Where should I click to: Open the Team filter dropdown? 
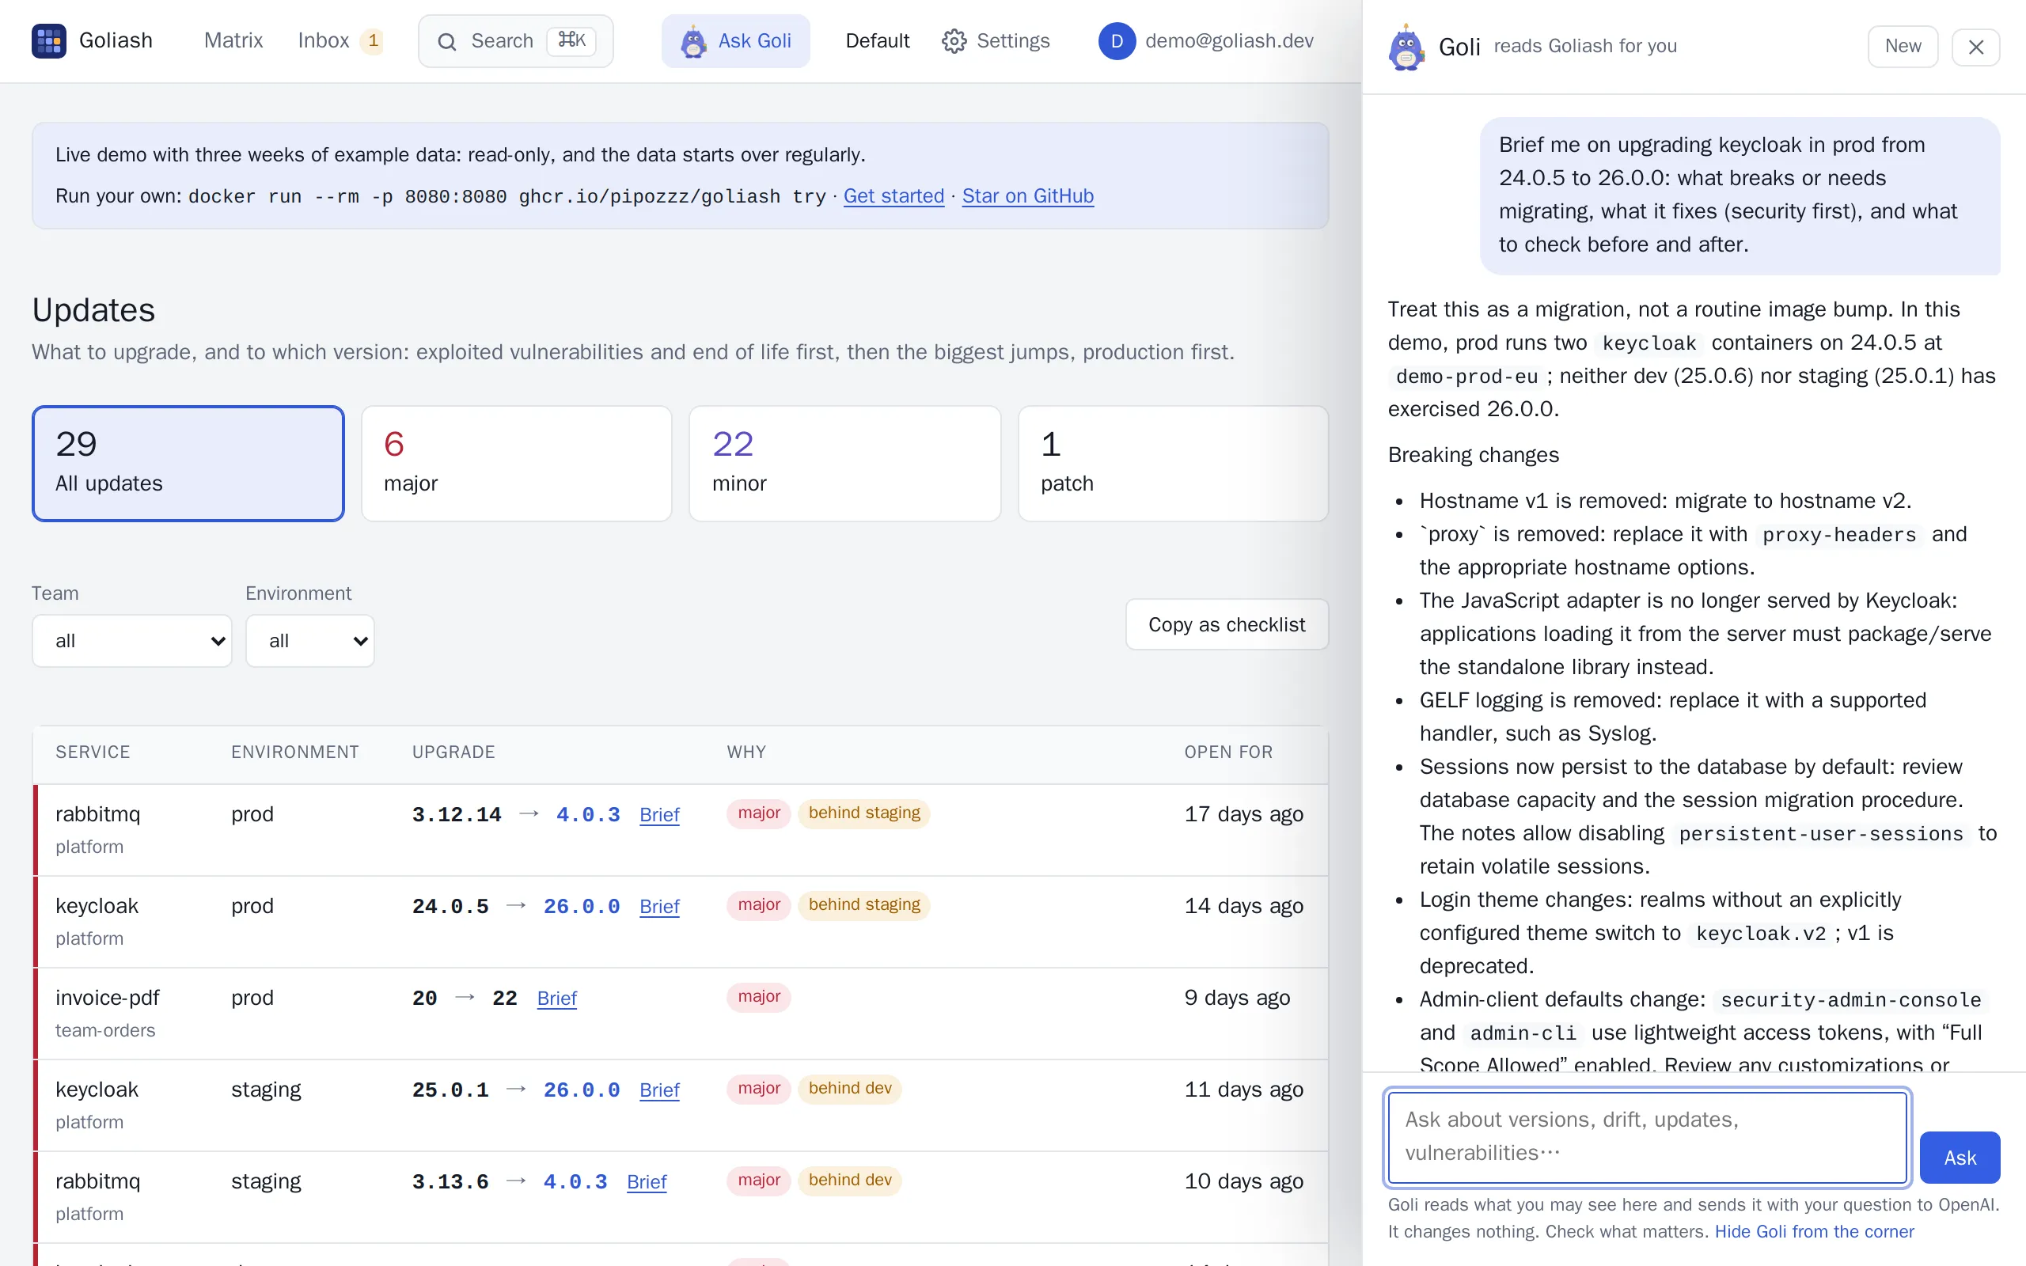click(x=131, y=641)
